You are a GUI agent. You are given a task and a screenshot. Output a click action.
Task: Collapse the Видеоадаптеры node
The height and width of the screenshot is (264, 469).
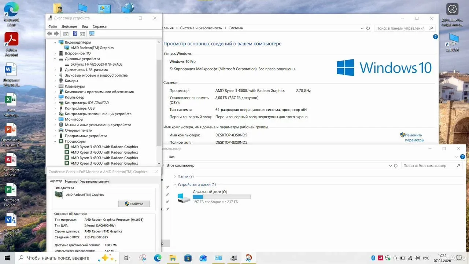click(55, 42)
